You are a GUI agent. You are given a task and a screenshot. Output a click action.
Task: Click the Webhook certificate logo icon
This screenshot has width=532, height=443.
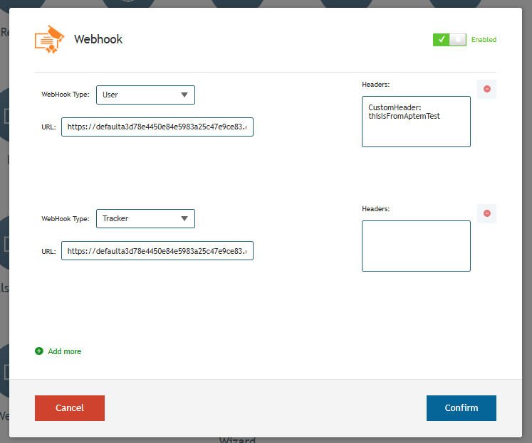click(50, 39)
